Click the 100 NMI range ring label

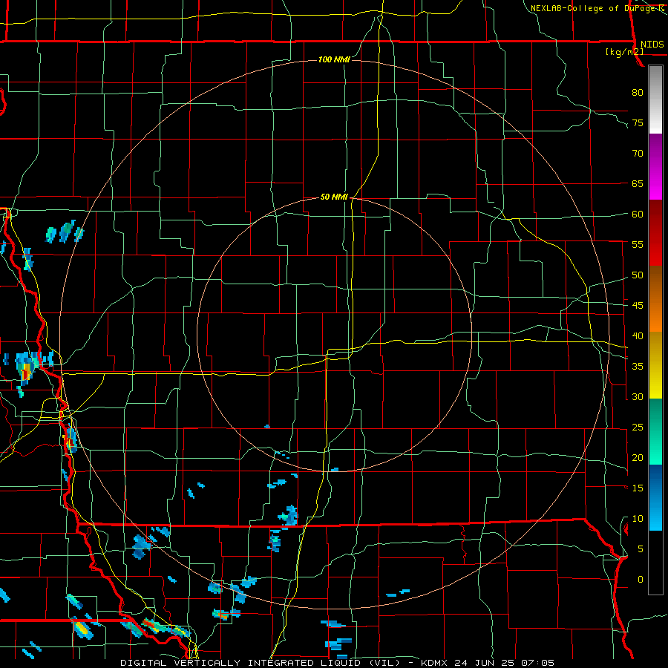point(334,59)
